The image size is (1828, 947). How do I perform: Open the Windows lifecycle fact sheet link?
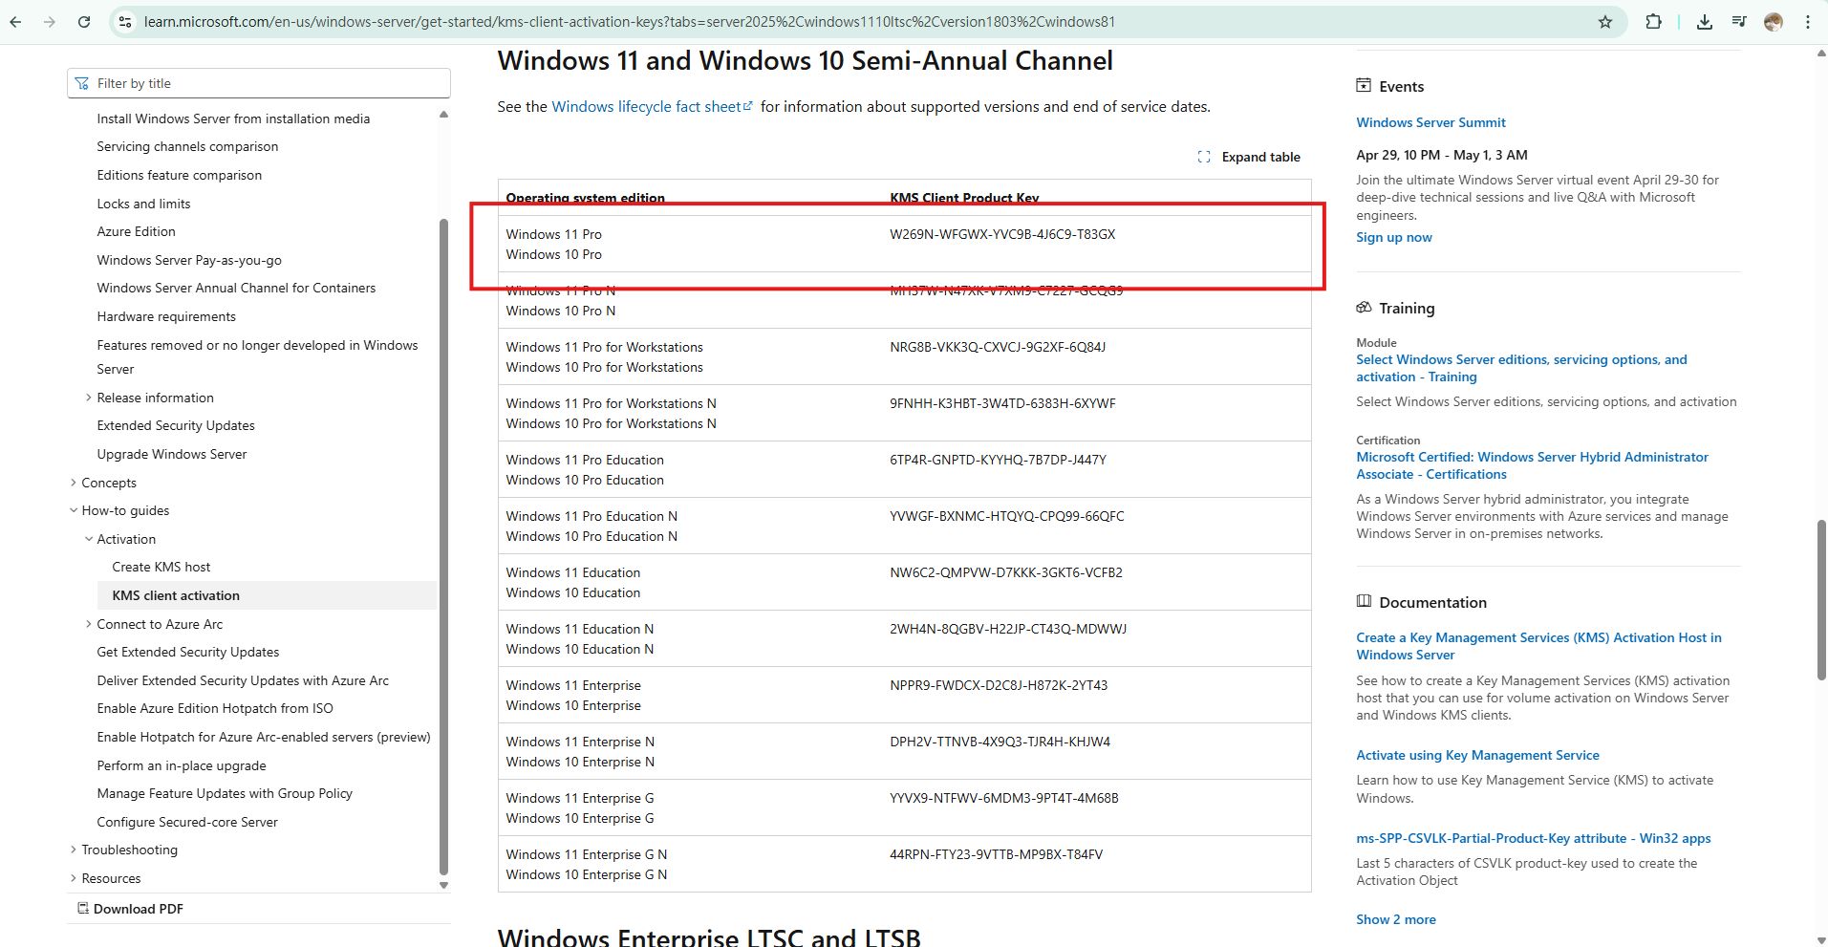pos(646,107)
